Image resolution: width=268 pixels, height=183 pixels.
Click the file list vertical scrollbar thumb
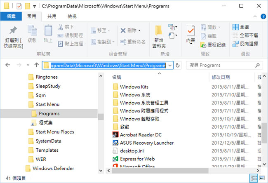[264, 133]
